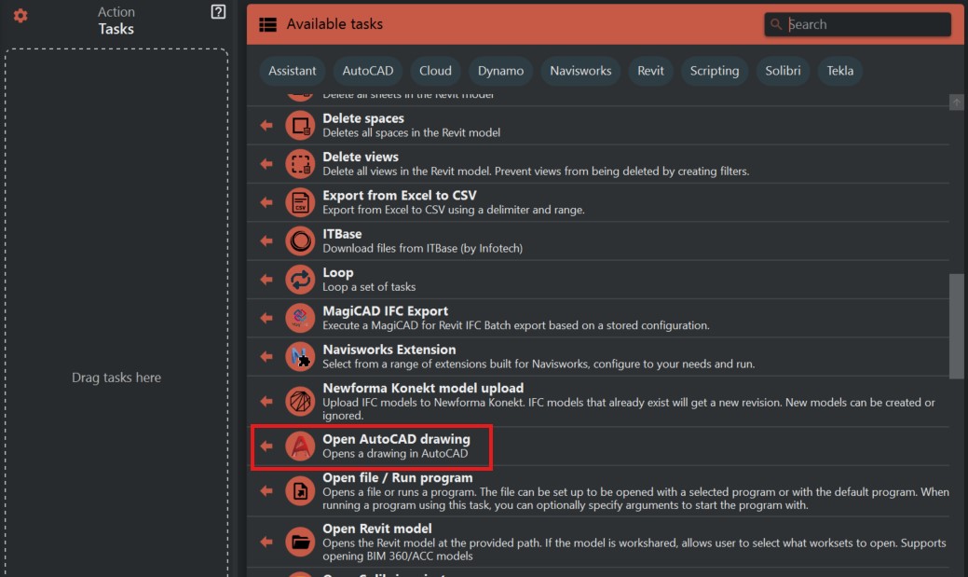Screen dimensions: 968x577
Task: Add Open file / Run program with arrow
Action: point(266,491)
